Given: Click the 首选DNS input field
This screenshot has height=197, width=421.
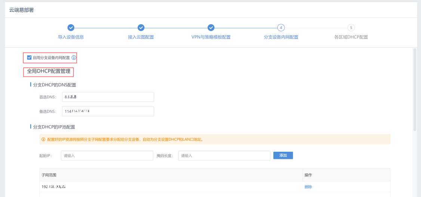Looking at the screenshot, I should (x=108, y=97).
